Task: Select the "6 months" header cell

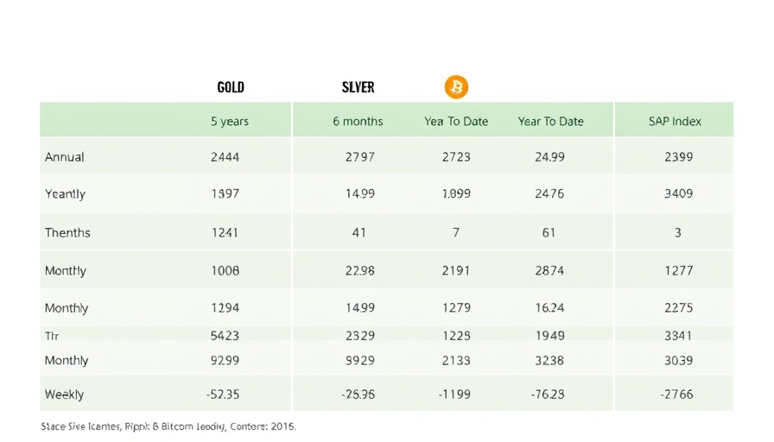Action: [x=358, y=122]
